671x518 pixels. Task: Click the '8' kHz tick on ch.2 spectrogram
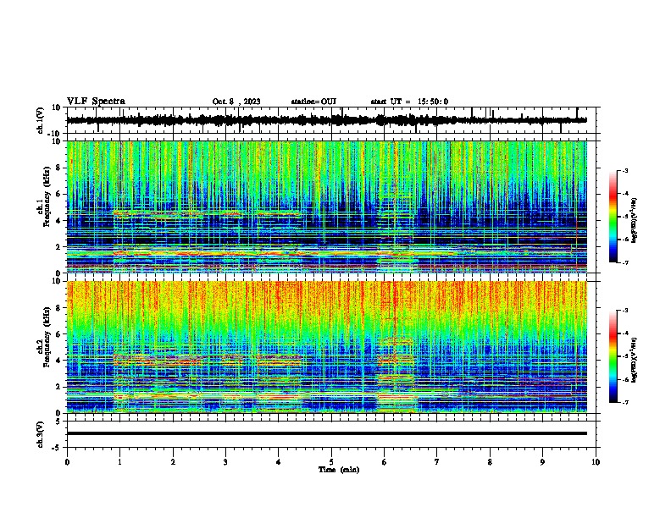coord(58,308)
